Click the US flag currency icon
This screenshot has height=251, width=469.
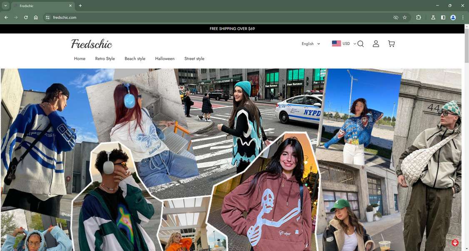pos(337,43)
